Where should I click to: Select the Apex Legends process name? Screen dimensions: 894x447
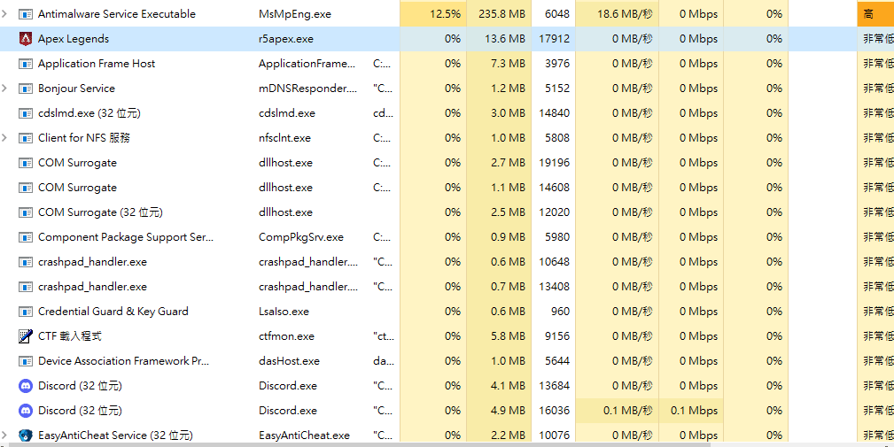[74, 39]
